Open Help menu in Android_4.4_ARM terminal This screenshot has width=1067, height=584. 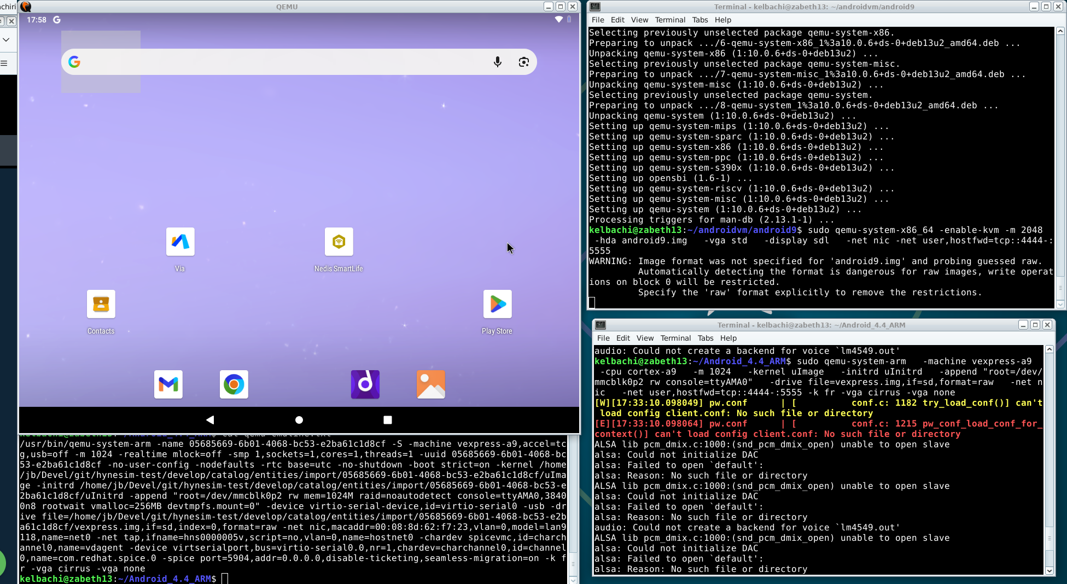[x=728, y=338]
